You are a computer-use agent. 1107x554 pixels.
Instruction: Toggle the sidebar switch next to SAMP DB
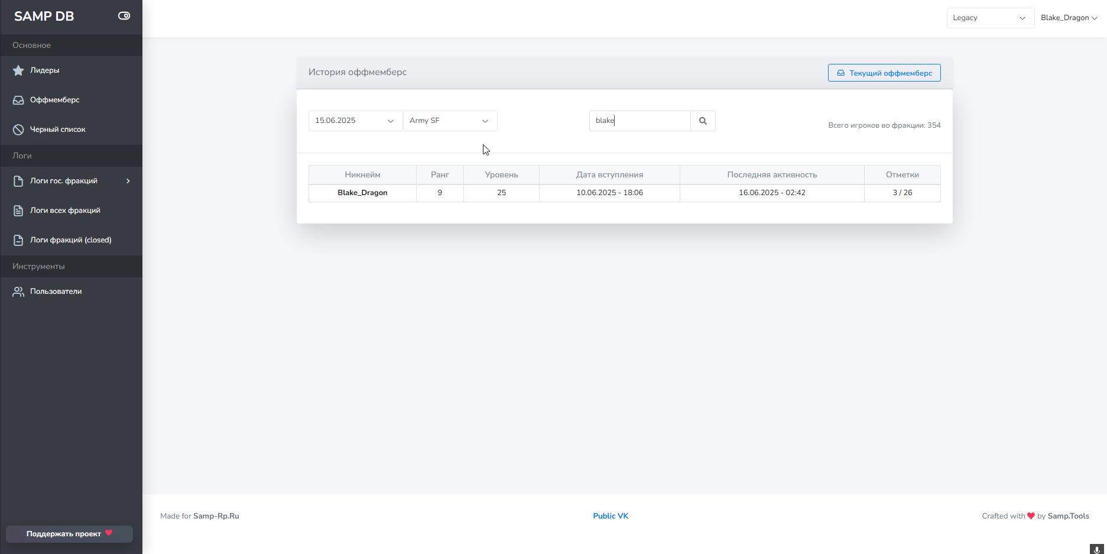click(124, 16)
